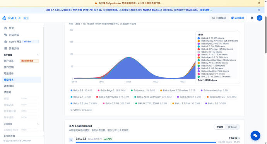The height and width of the screenshot is (144, 267).
Task: Toggle BaiLu Auto legend series visibility
Action: (x=143, y=91)
